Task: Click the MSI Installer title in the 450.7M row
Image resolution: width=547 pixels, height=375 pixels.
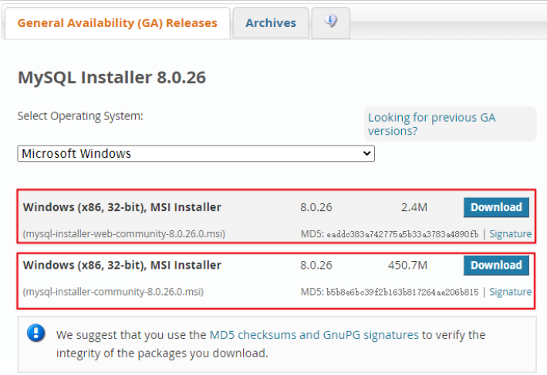Action: coord(122,266)
